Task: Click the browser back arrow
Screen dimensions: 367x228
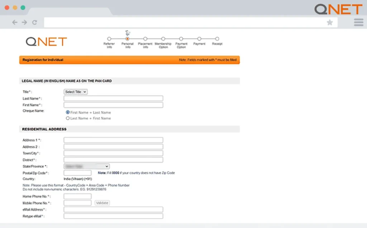Action: pos(14,22)
